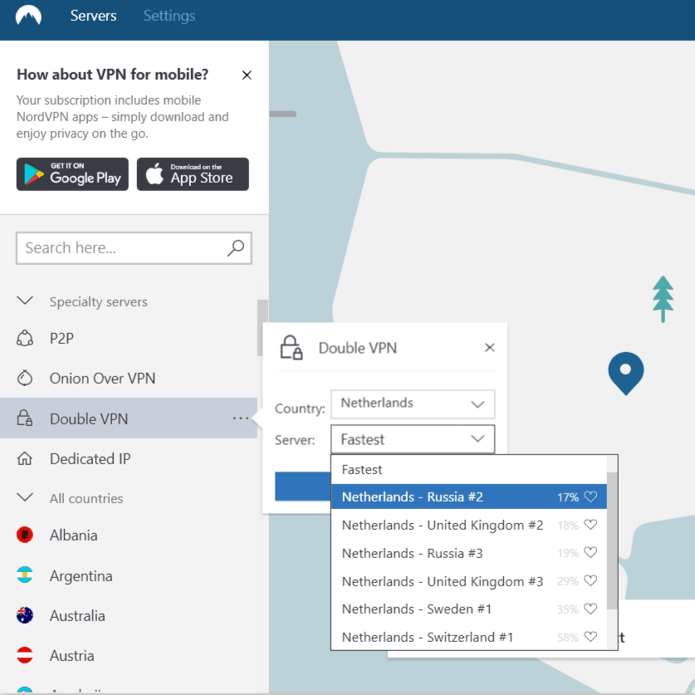Select Australia in the country list
The height and width of the screenshot is (695, 695).
point(129,615)
